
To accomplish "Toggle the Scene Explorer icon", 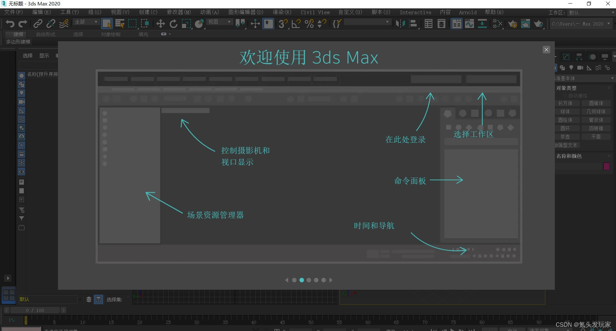I will click(429, 24).
